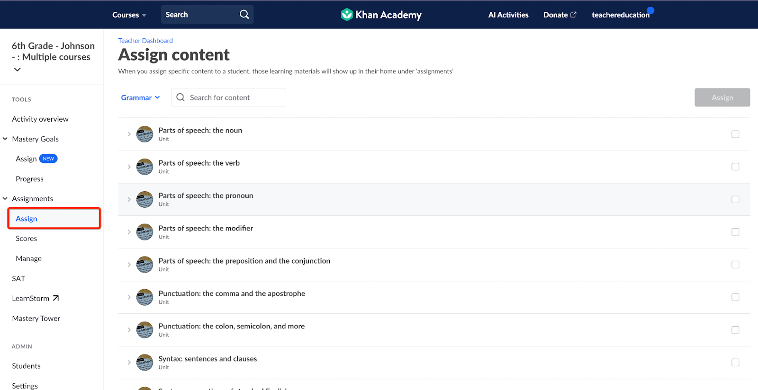Screen dimensions: 758x390
Task: Check the box for Parts of speech: the verb
Action: coord(735,167)
